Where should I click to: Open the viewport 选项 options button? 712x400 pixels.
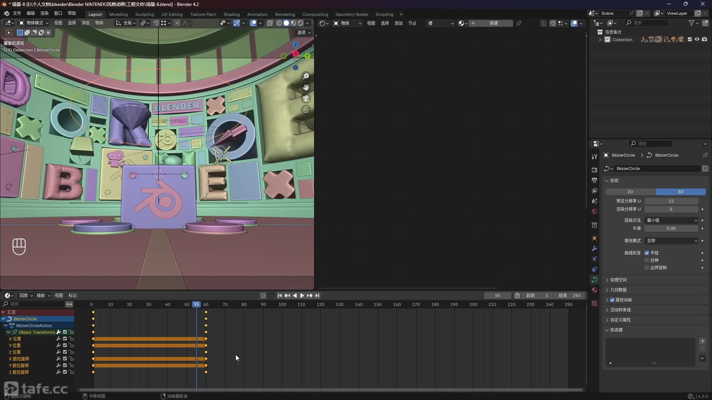click(x=304, y=33)
